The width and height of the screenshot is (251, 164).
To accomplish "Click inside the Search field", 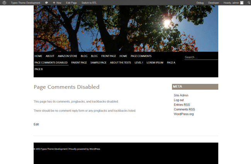I will coord(201,57).
